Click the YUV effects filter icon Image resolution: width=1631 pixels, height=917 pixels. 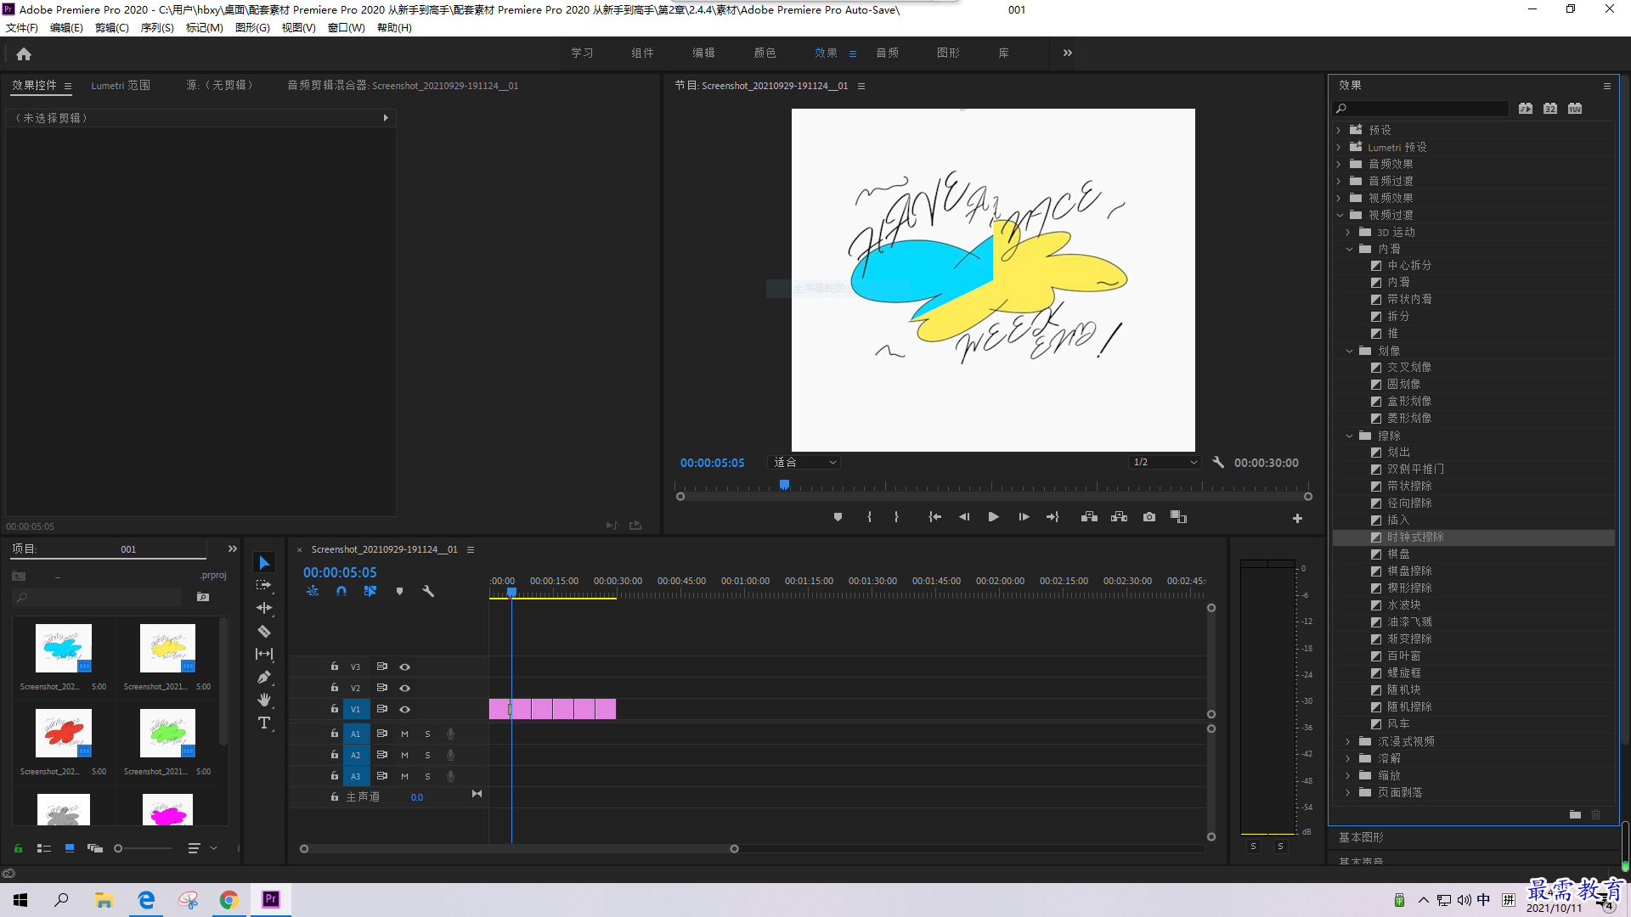point(1575,109)
